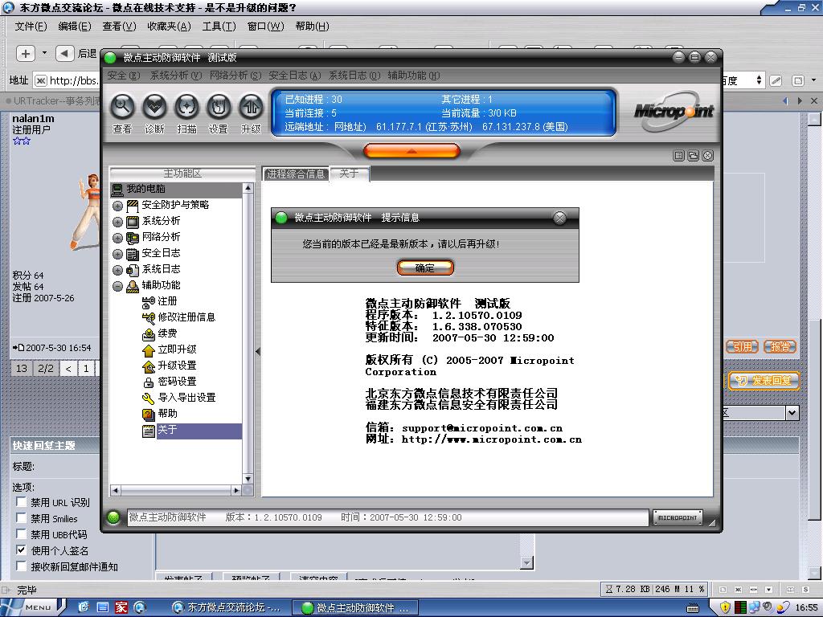This screenshot has height=617, width=823.
Task: Toggle 禁用 UBB代码 checkbox
Action: (x=21, y=534)
